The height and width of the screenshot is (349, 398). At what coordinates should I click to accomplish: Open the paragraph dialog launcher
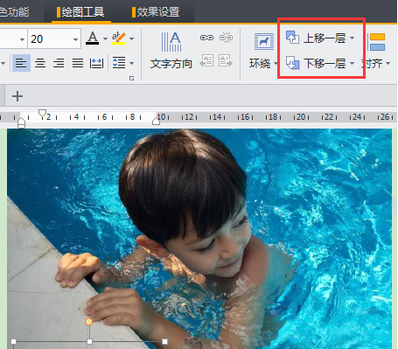pyautogui.click(x=132, y=78)
